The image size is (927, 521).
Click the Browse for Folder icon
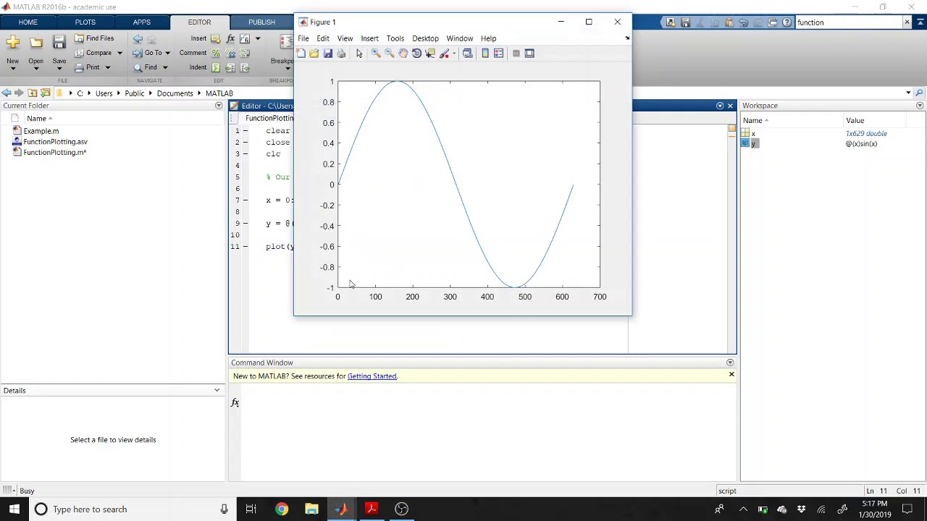click(46, 93)
